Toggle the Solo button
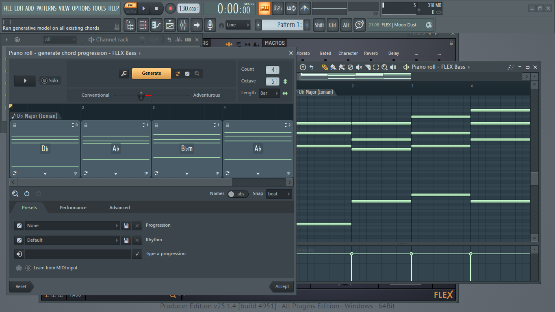The height and width of the screenshot is (312, 555). [x=50, y=80]
